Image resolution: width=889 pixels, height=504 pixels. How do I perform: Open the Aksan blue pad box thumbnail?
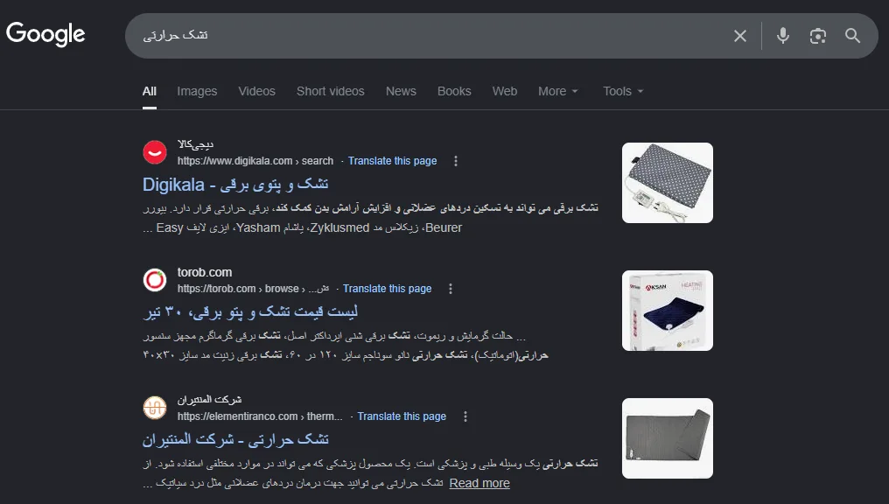point(668,311)
